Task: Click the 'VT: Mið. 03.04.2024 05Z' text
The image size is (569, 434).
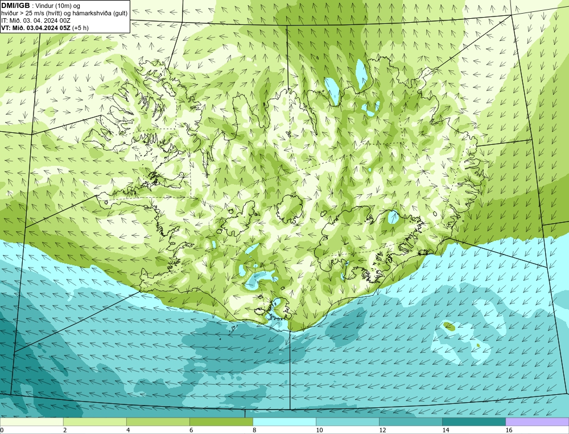Action: click(x=36, y=28)
